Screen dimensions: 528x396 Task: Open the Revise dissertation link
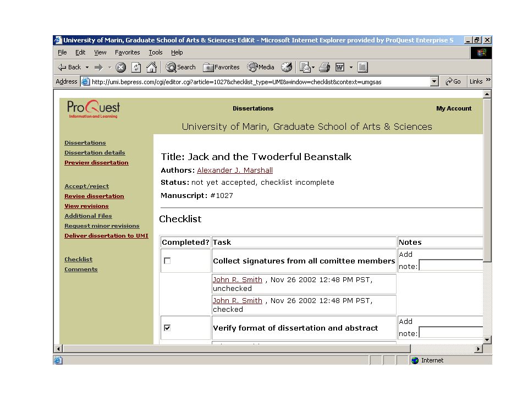(94, 196)
